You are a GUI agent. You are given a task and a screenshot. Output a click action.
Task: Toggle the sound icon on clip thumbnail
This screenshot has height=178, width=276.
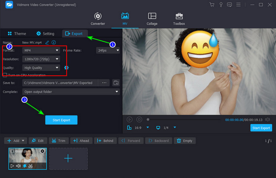click(x=18, y=166)
